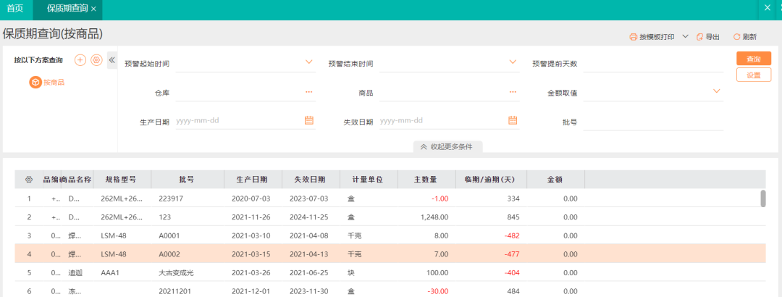The image size is (782, 297).
Task: Open table column settings gear icon
Action: 29,179
